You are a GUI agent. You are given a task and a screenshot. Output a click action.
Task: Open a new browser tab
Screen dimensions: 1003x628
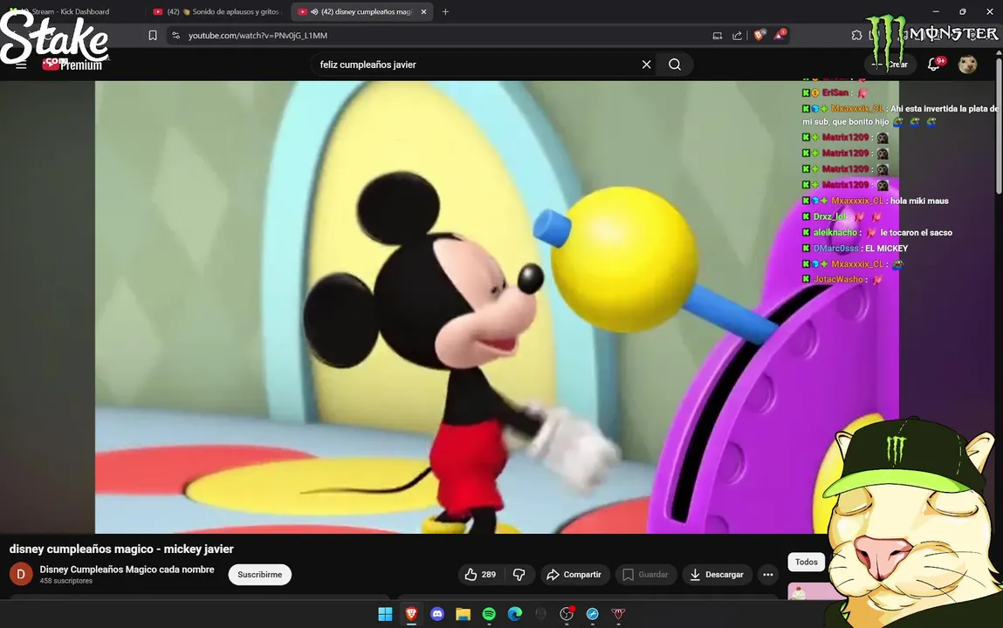click(445, 11)
